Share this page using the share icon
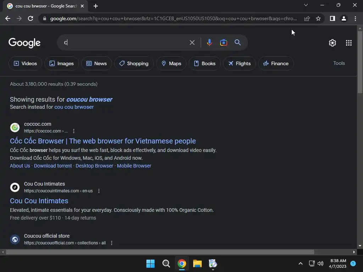363x272 pixels. click(307, 18)
